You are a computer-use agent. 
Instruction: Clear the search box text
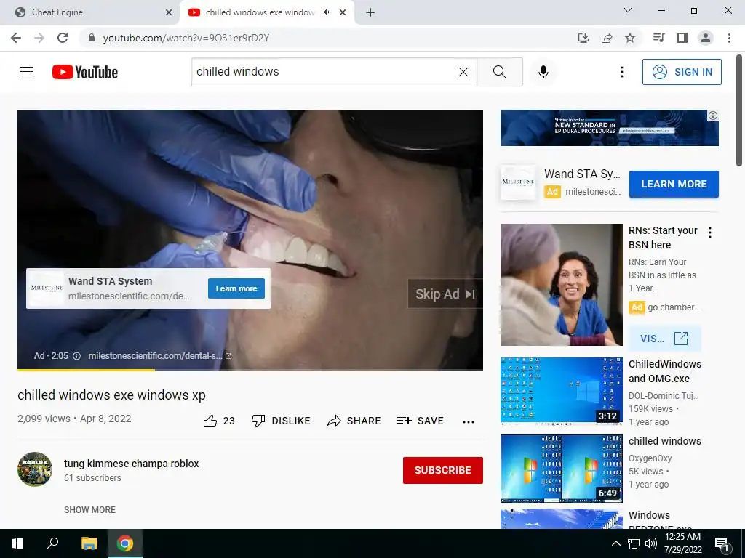(x=463, y=72)
